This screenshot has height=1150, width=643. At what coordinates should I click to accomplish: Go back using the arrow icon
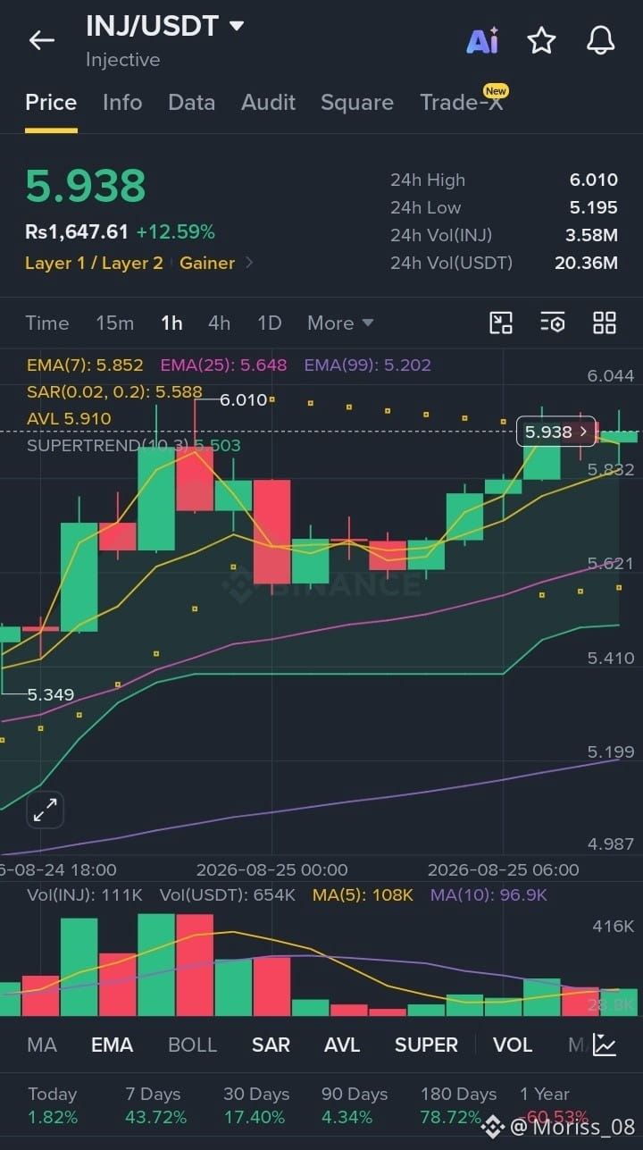coord(41,40)
